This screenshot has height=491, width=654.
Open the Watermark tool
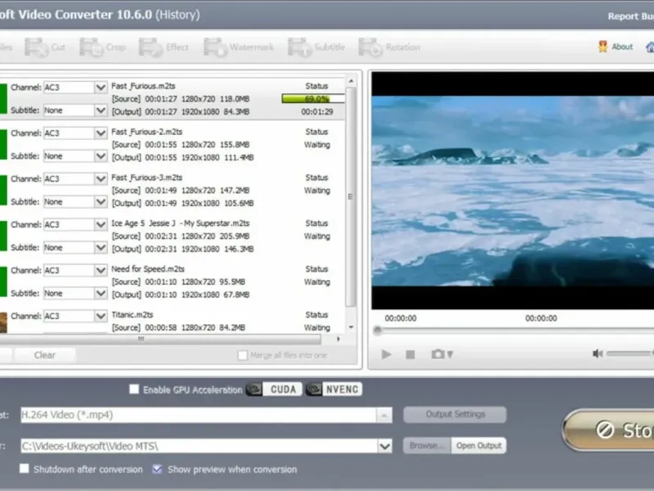pyautogui.click(x=239, y=47)
